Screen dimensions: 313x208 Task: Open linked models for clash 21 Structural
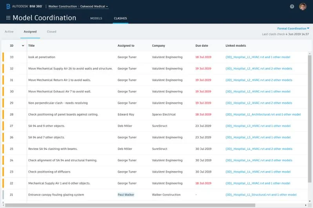(261, 195)
